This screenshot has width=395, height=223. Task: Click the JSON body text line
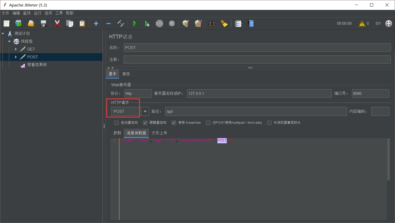coord(176,140)
